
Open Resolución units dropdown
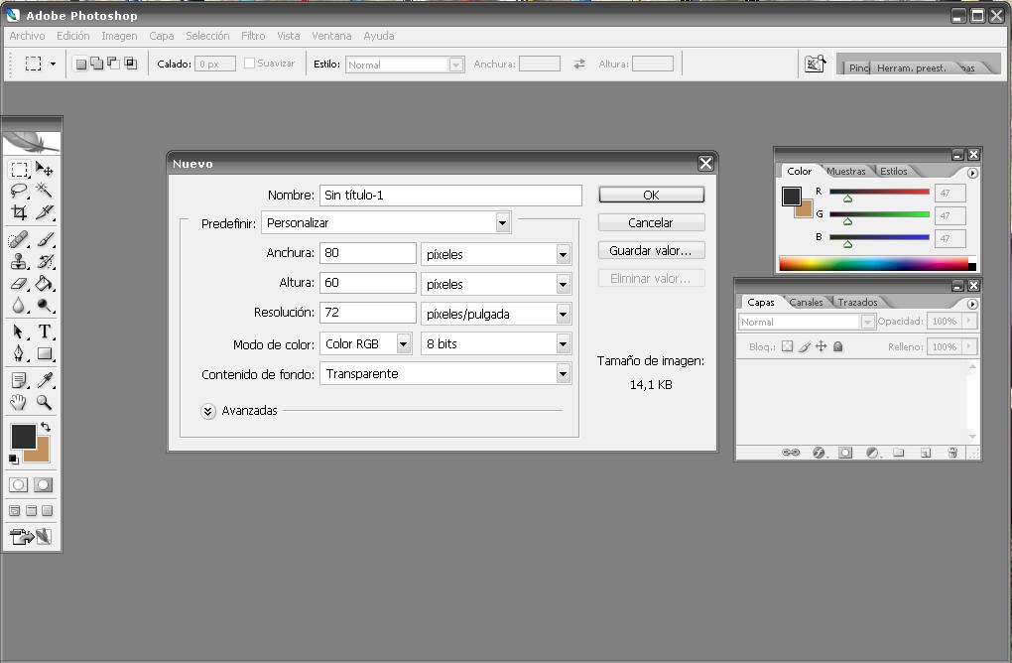[563, 314]
